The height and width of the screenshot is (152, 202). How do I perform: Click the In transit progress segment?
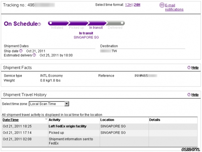coord(96,23)
